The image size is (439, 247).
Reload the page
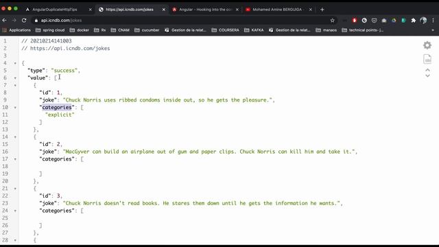click(x=24, y=21)
